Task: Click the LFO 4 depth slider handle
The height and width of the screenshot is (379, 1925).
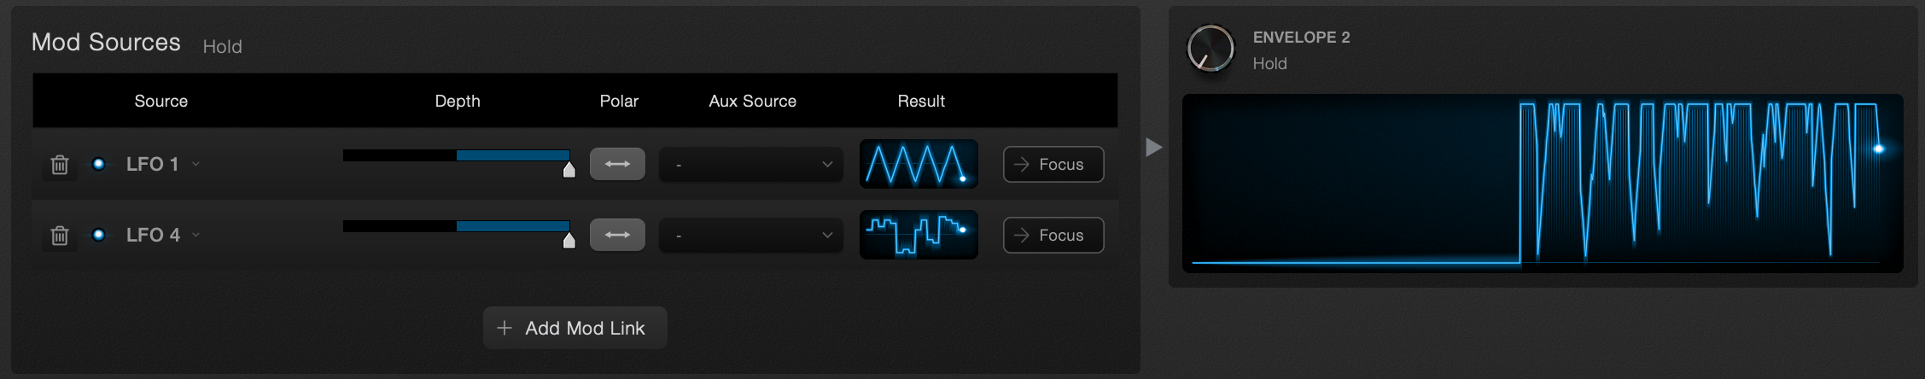Action: tap(569, 240)
